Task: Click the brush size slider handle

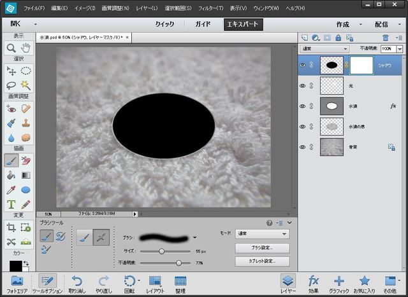Action: (161, 251)
